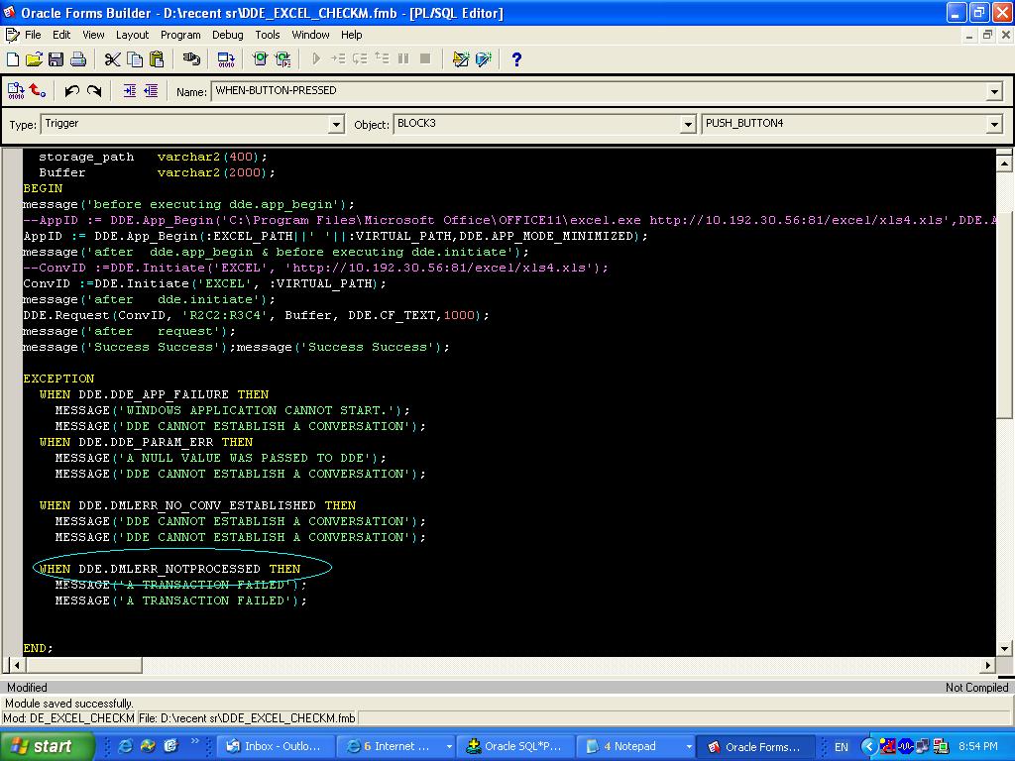The height and width of the screenshot is (761, 1015).
Task: Click the Revert red arrow icon
Action: pos(38,91)
